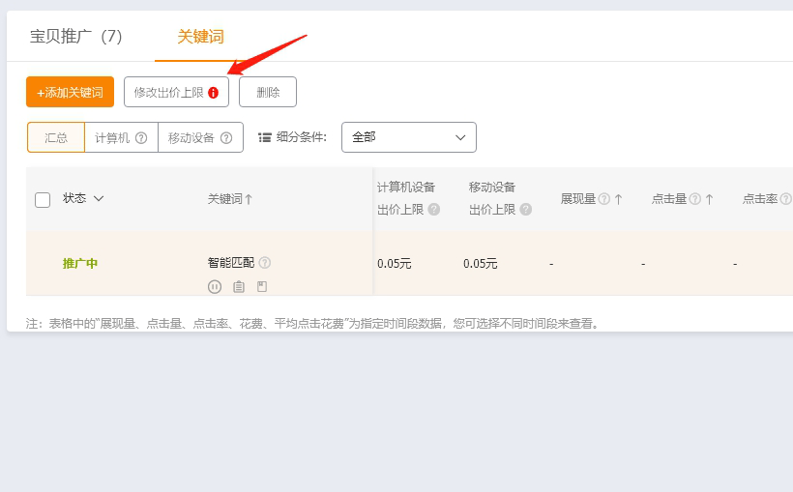Click the 删除 button
This screenshot has height=492, width=793.
point(268,92)
